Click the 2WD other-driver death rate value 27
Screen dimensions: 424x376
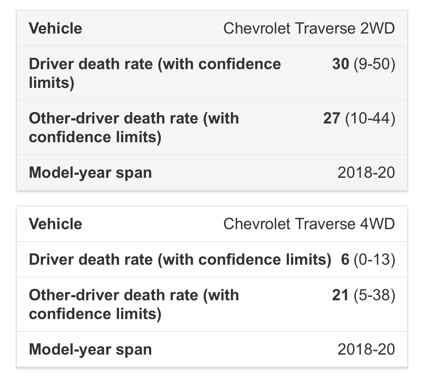pos(332,118)
